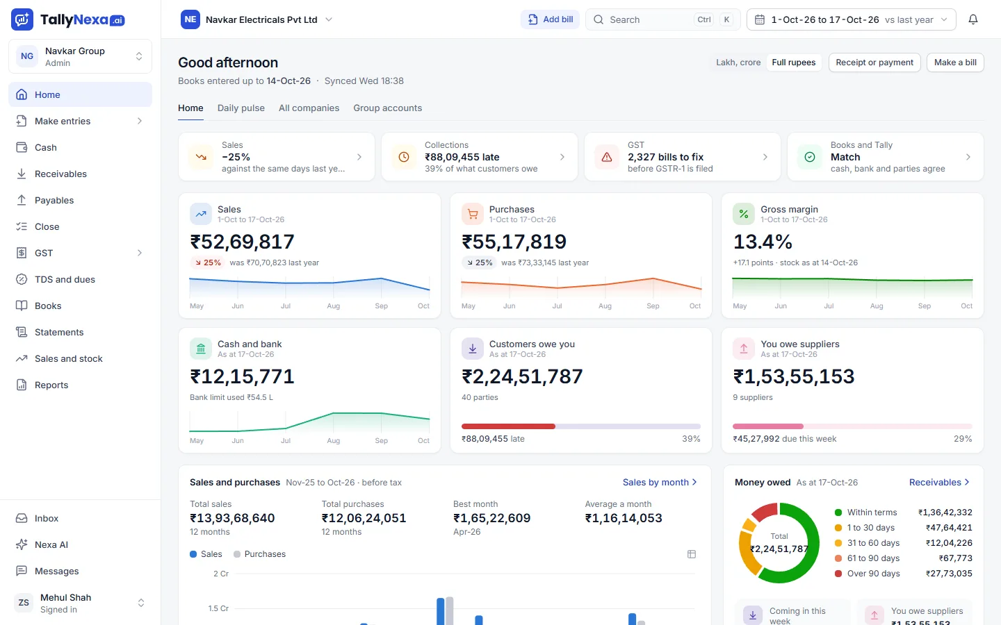Click the Customers owe you arrow icon
The width and height of the screenshot is (1001, 625).
click(x=473, y=349)
